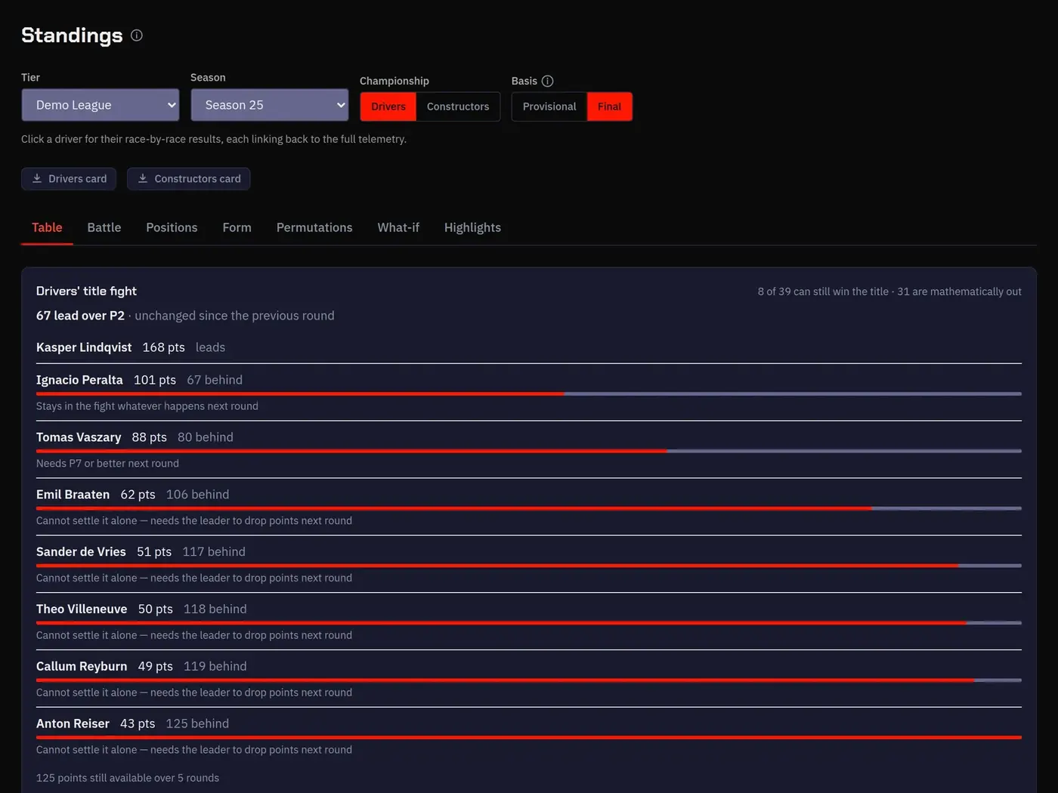Image resolution: width=1058 pixels, height=793 pixels.
Task: Open the Tier dropdown showing Demo League
Action: point(101,105)
